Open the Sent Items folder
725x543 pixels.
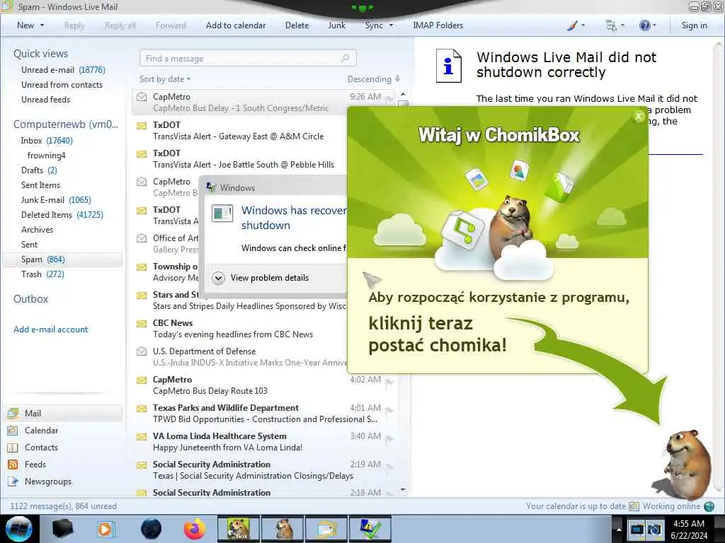click(x=40, y=185)
